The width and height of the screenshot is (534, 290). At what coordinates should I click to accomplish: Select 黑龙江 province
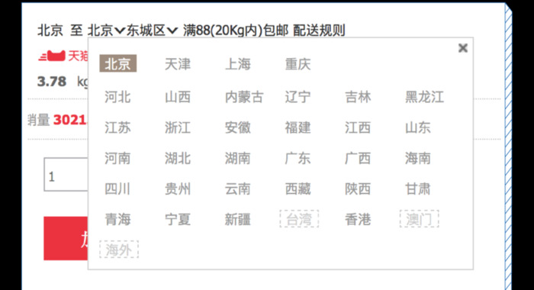tap(424, 97)
